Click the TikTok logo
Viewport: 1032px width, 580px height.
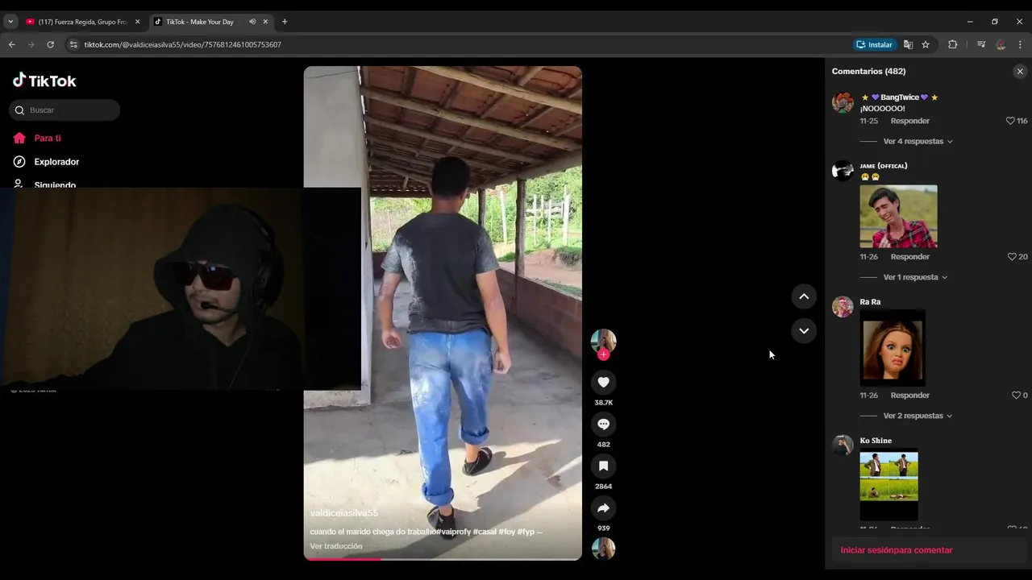click(x=44, y=81)
